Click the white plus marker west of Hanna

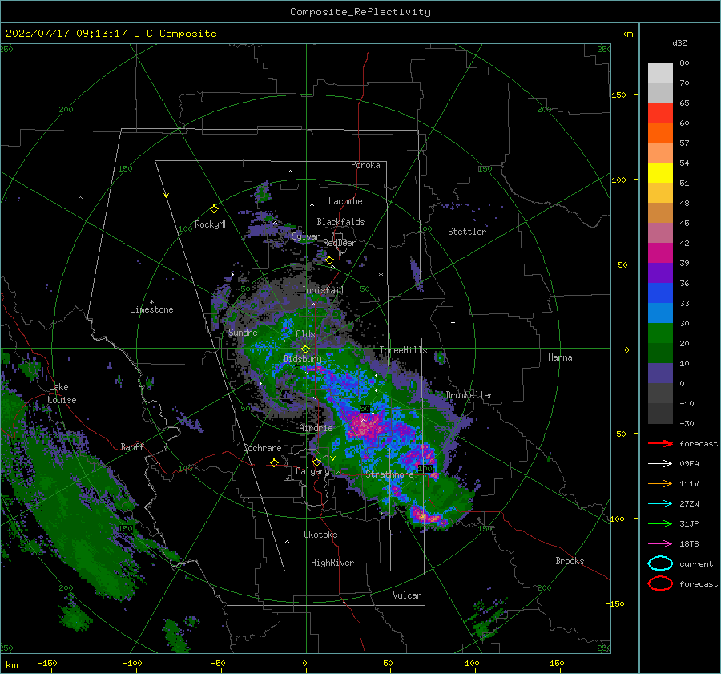(453, 322)
